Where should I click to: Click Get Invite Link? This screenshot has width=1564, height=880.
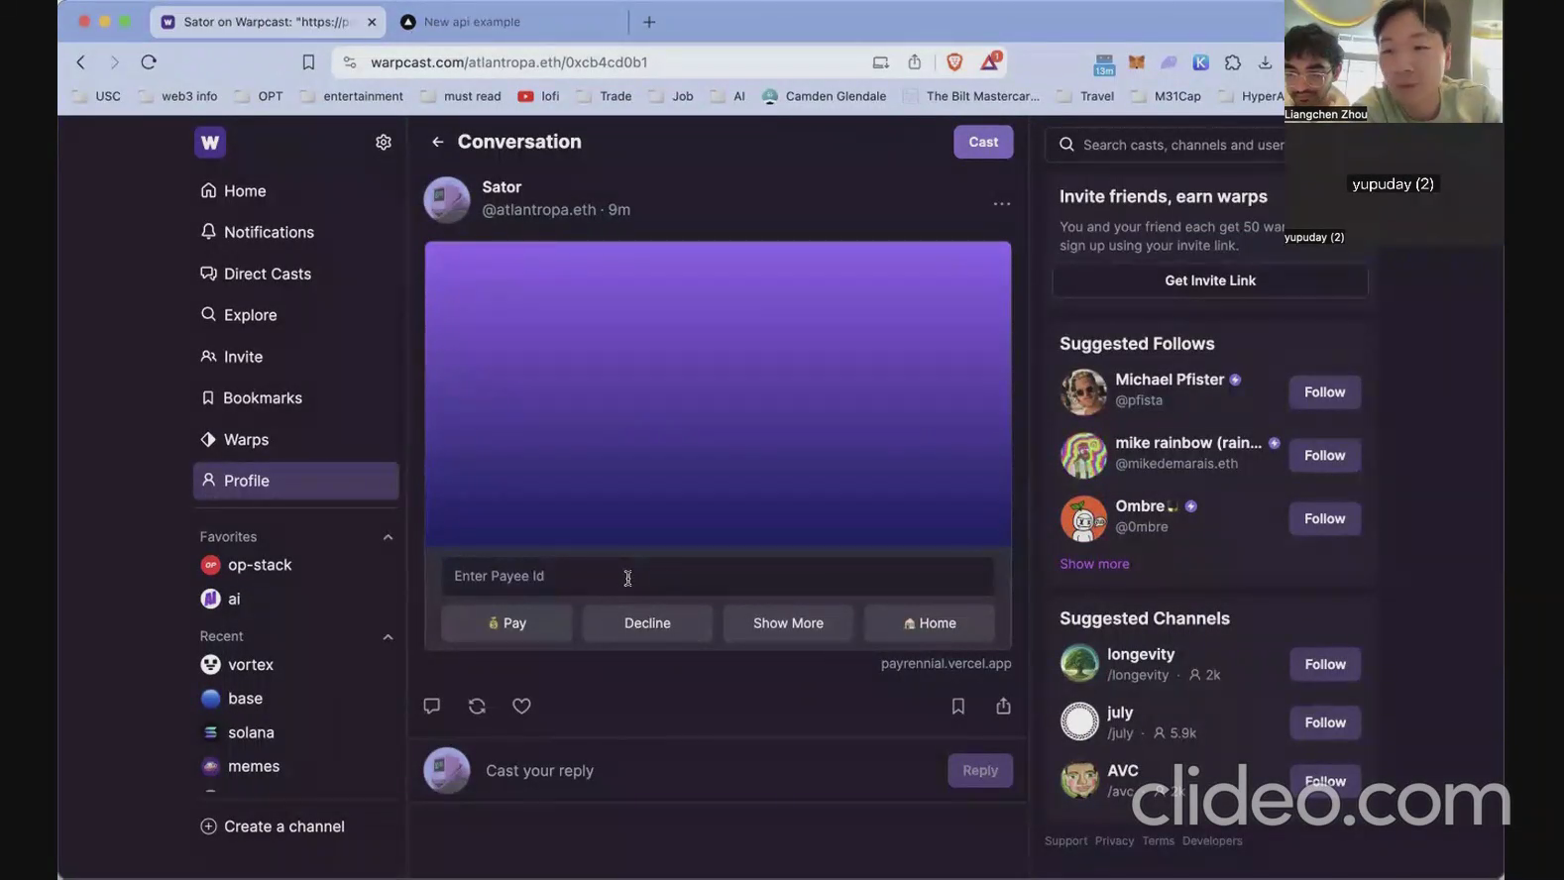pyautogui.click(x=1210, y=280)
